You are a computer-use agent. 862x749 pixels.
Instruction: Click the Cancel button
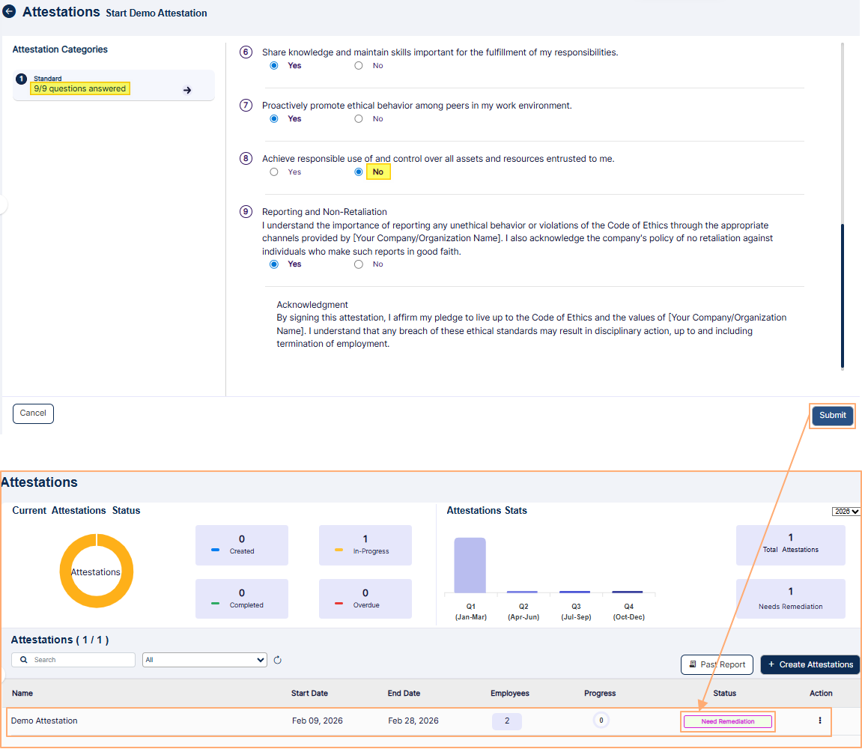coord(33,413)
